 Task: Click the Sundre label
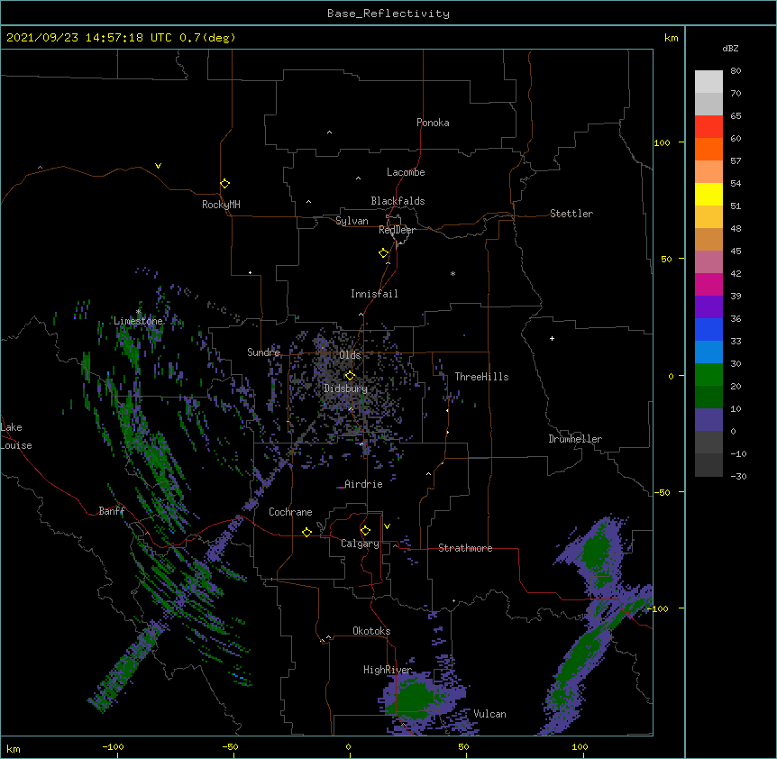click(263, 352)
